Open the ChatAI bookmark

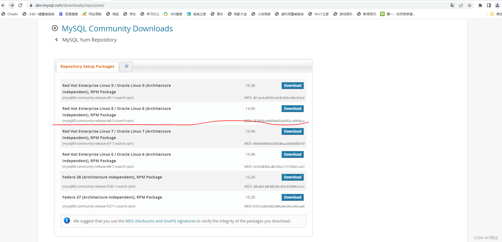[10, 14]
